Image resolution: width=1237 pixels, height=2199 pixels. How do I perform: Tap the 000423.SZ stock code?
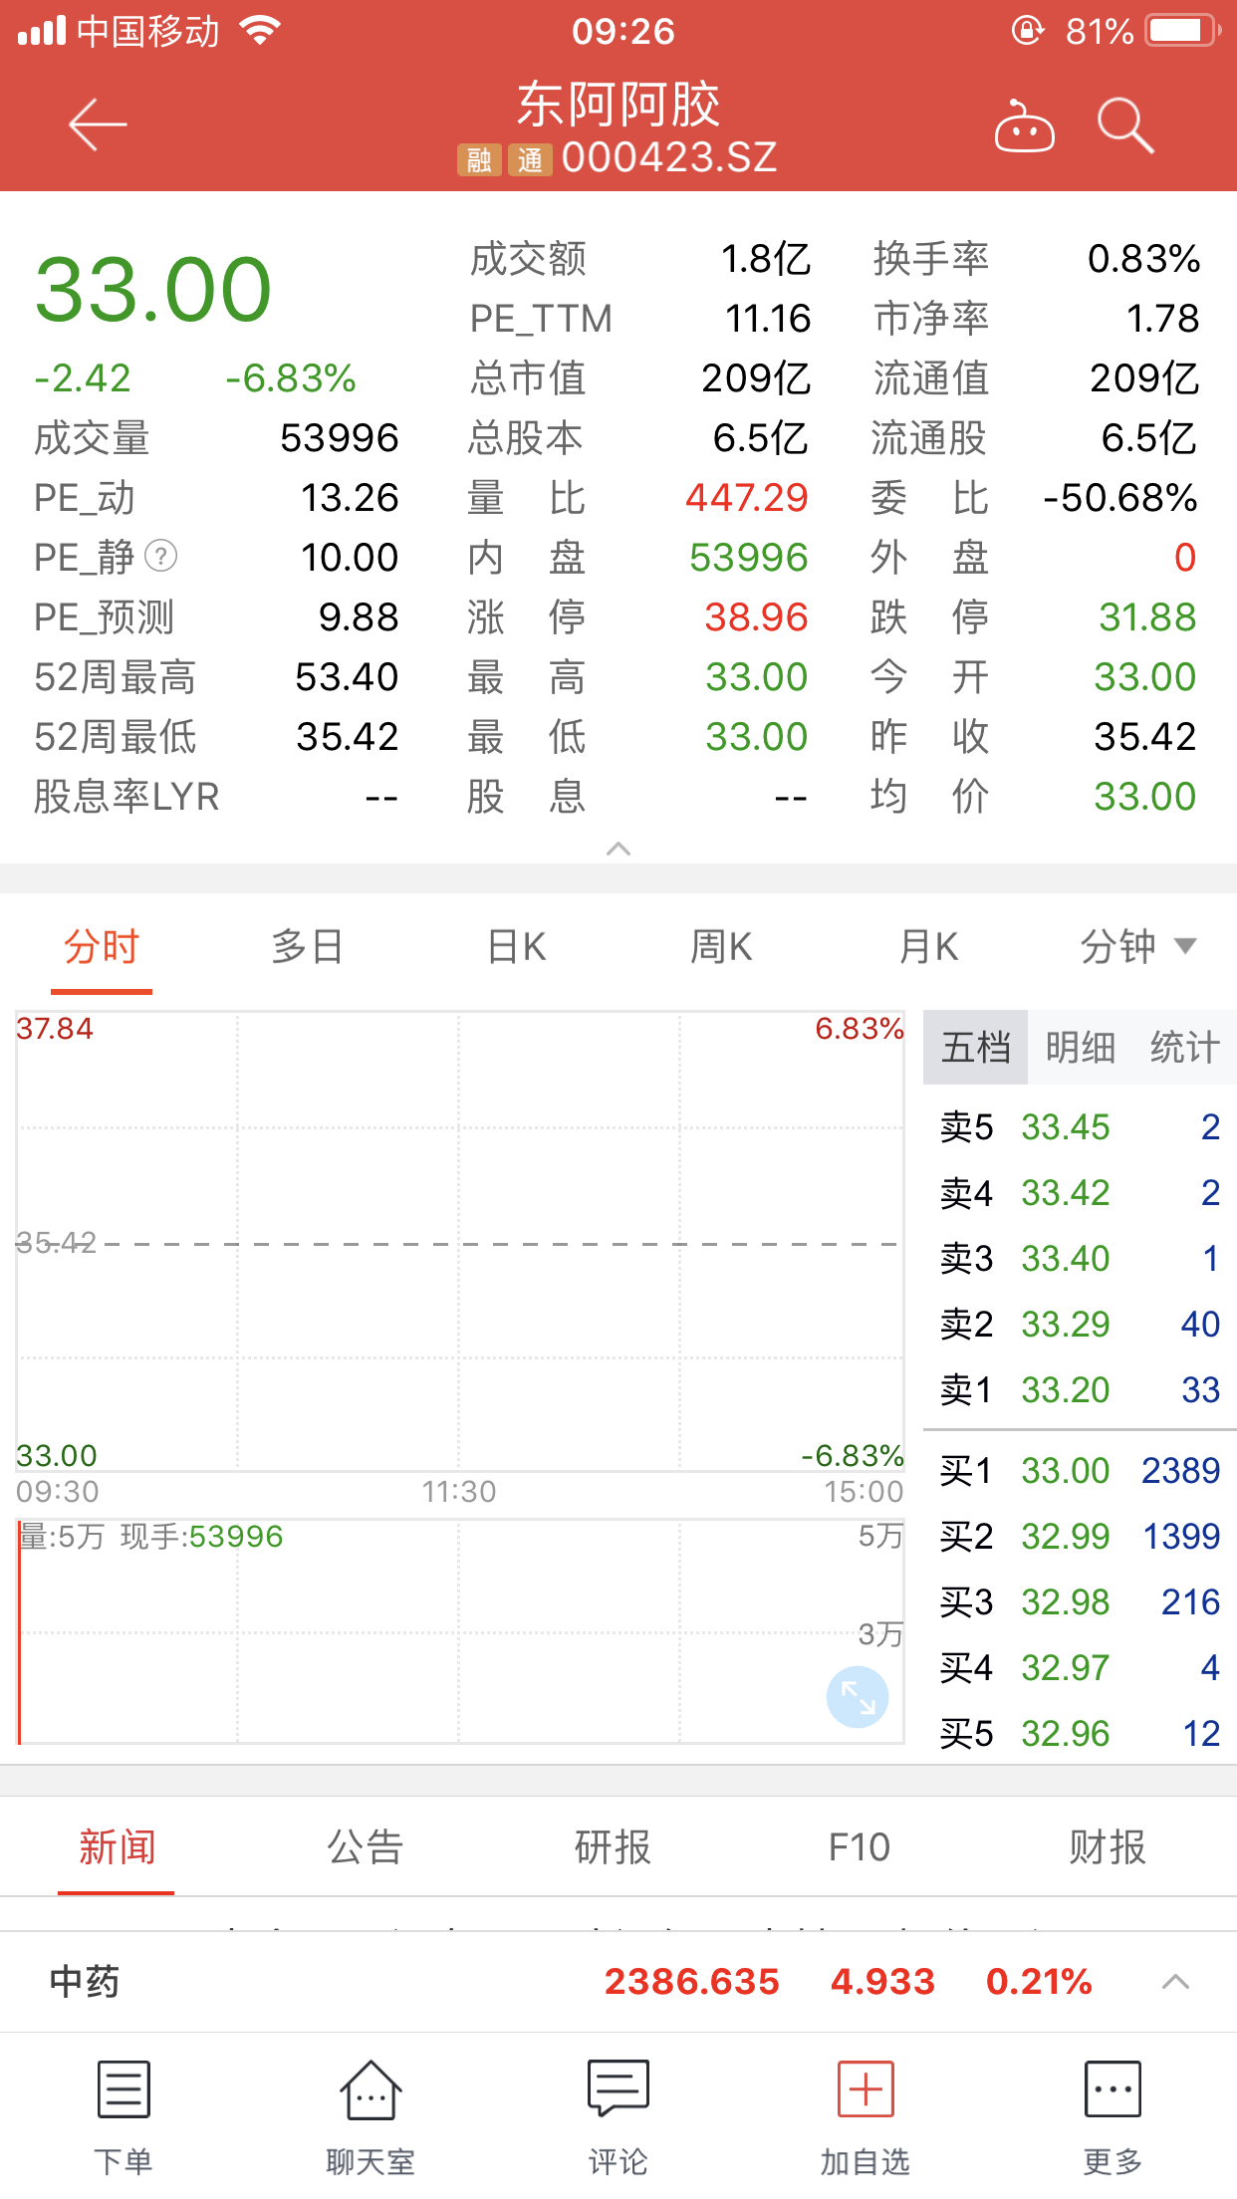pyautogui.click(x=669, y=158)
